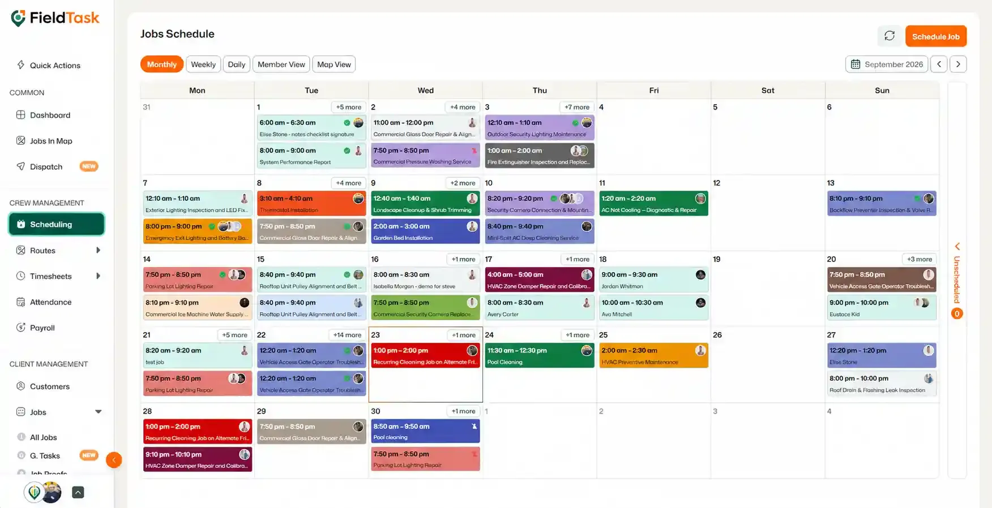Click the Attendance icon
The image size is (992, 508).
tap(20, 302)
